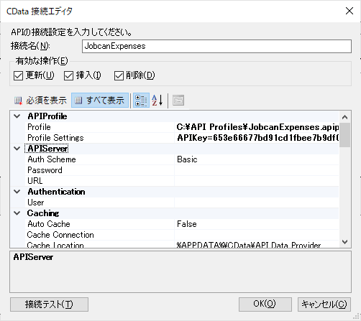Show required properties only (必須を表示)
Viewport: 361px width, 321px height.
coord(40,101)
